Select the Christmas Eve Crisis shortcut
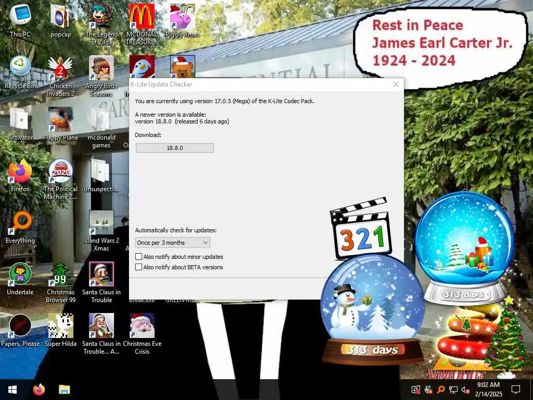533x400 pixels. point(142,334)
